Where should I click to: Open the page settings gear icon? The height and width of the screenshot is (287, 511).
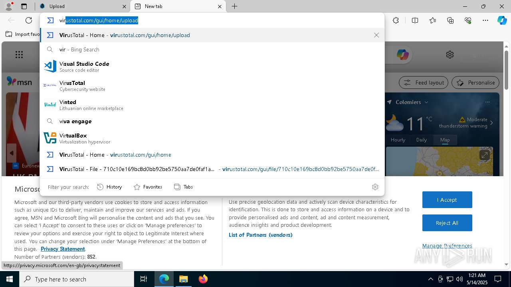pos(450,55)
